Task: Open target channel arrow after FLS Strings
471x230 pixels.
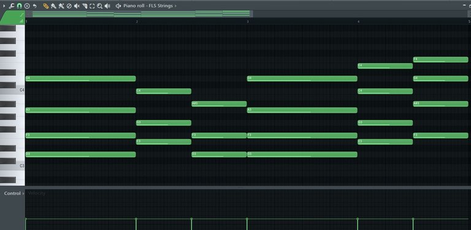Action: coord(175,6)
